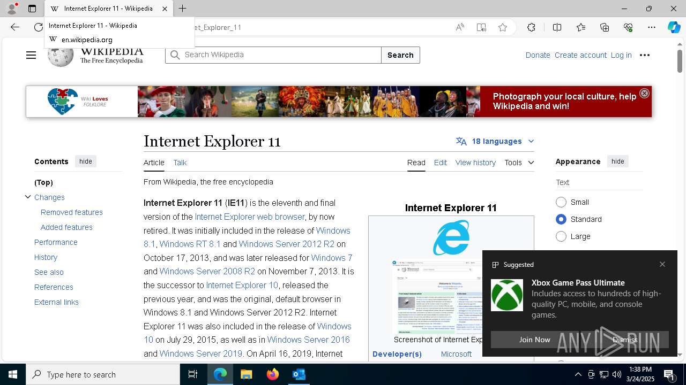Screen dimensions: 686x385
Task: Open File Explorer from taskbar
Action: pyautogui.click(x=246, y=374)
